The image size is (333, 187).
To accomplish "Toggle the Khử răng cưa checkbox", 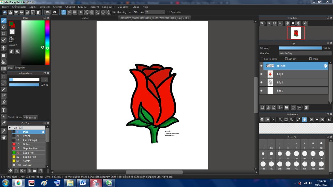I will click(115, 12).
